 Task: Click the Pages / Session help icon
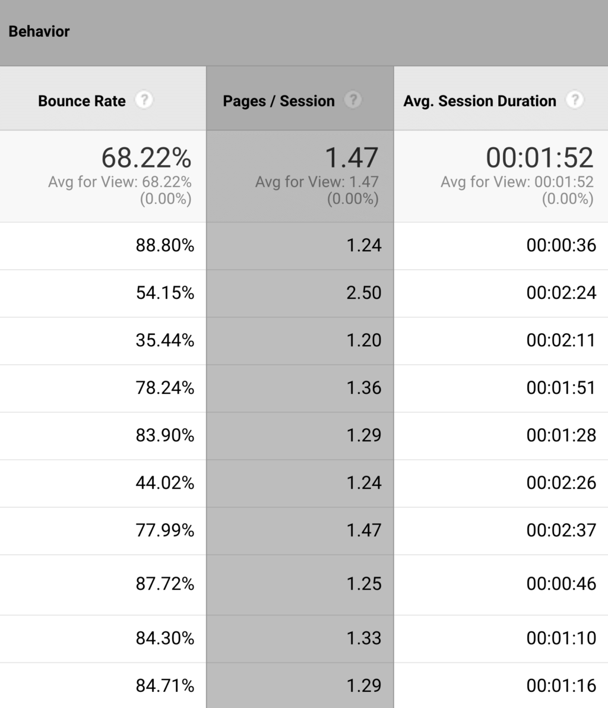coord(353,100)
